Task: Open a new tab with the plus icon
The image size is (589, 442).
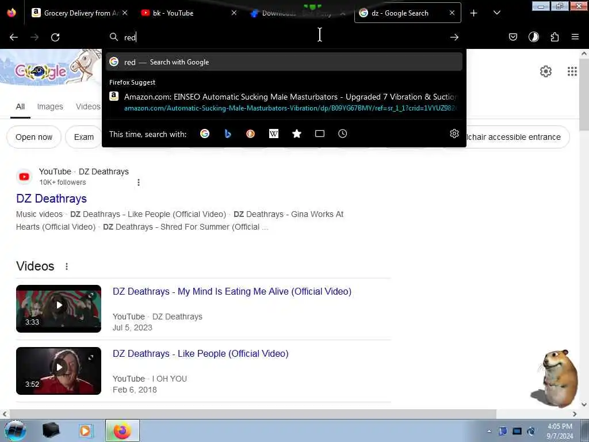Action: point(474,13)
